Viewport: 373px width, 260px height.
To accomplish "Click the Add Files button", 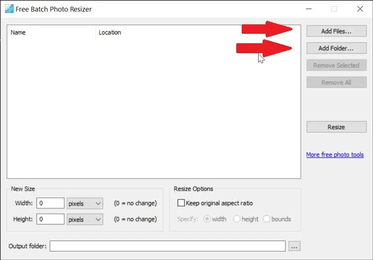I will (x=336, y=31).
